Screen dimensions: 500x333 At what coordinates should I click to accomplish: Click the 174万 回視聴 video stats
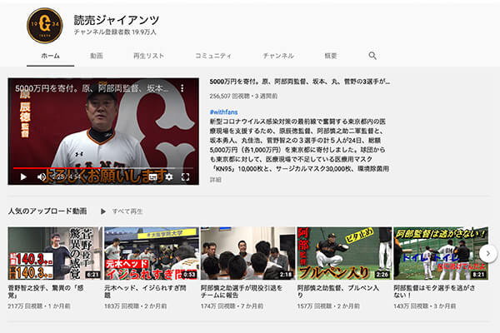pos(232,306)
